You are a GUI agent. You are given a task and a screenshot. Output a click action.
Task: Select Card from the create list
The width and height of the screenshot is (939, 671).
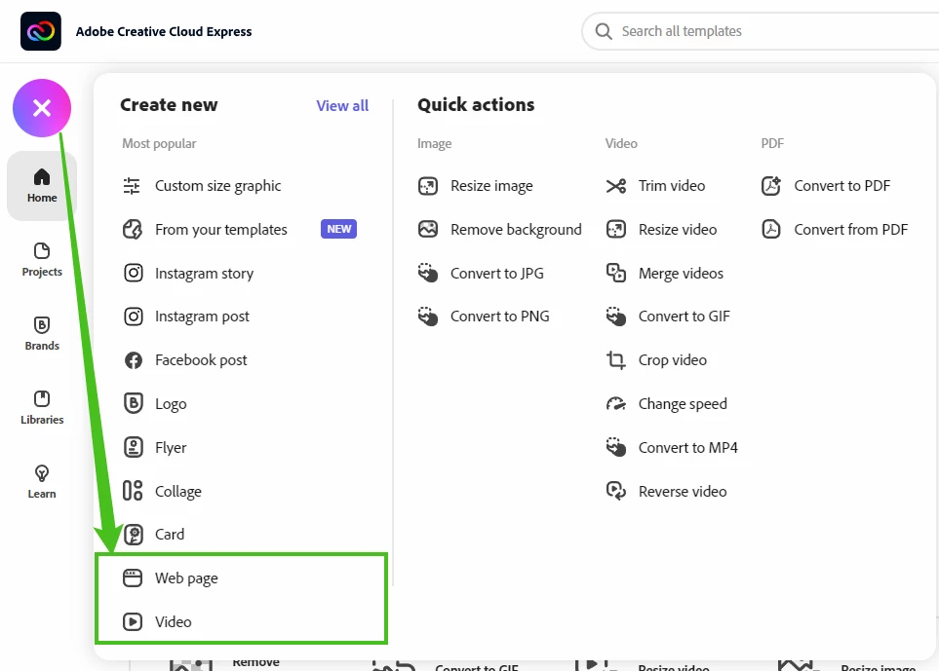click(x=170, y=534)
